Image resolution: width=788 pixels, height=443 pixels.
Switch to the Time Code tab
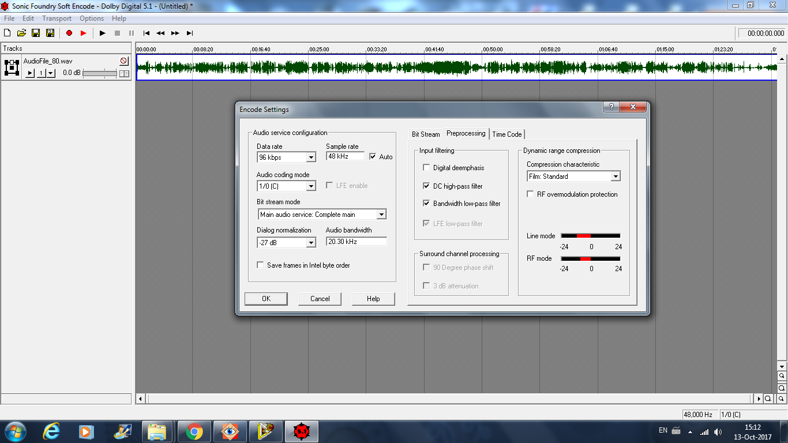[507, 134]
